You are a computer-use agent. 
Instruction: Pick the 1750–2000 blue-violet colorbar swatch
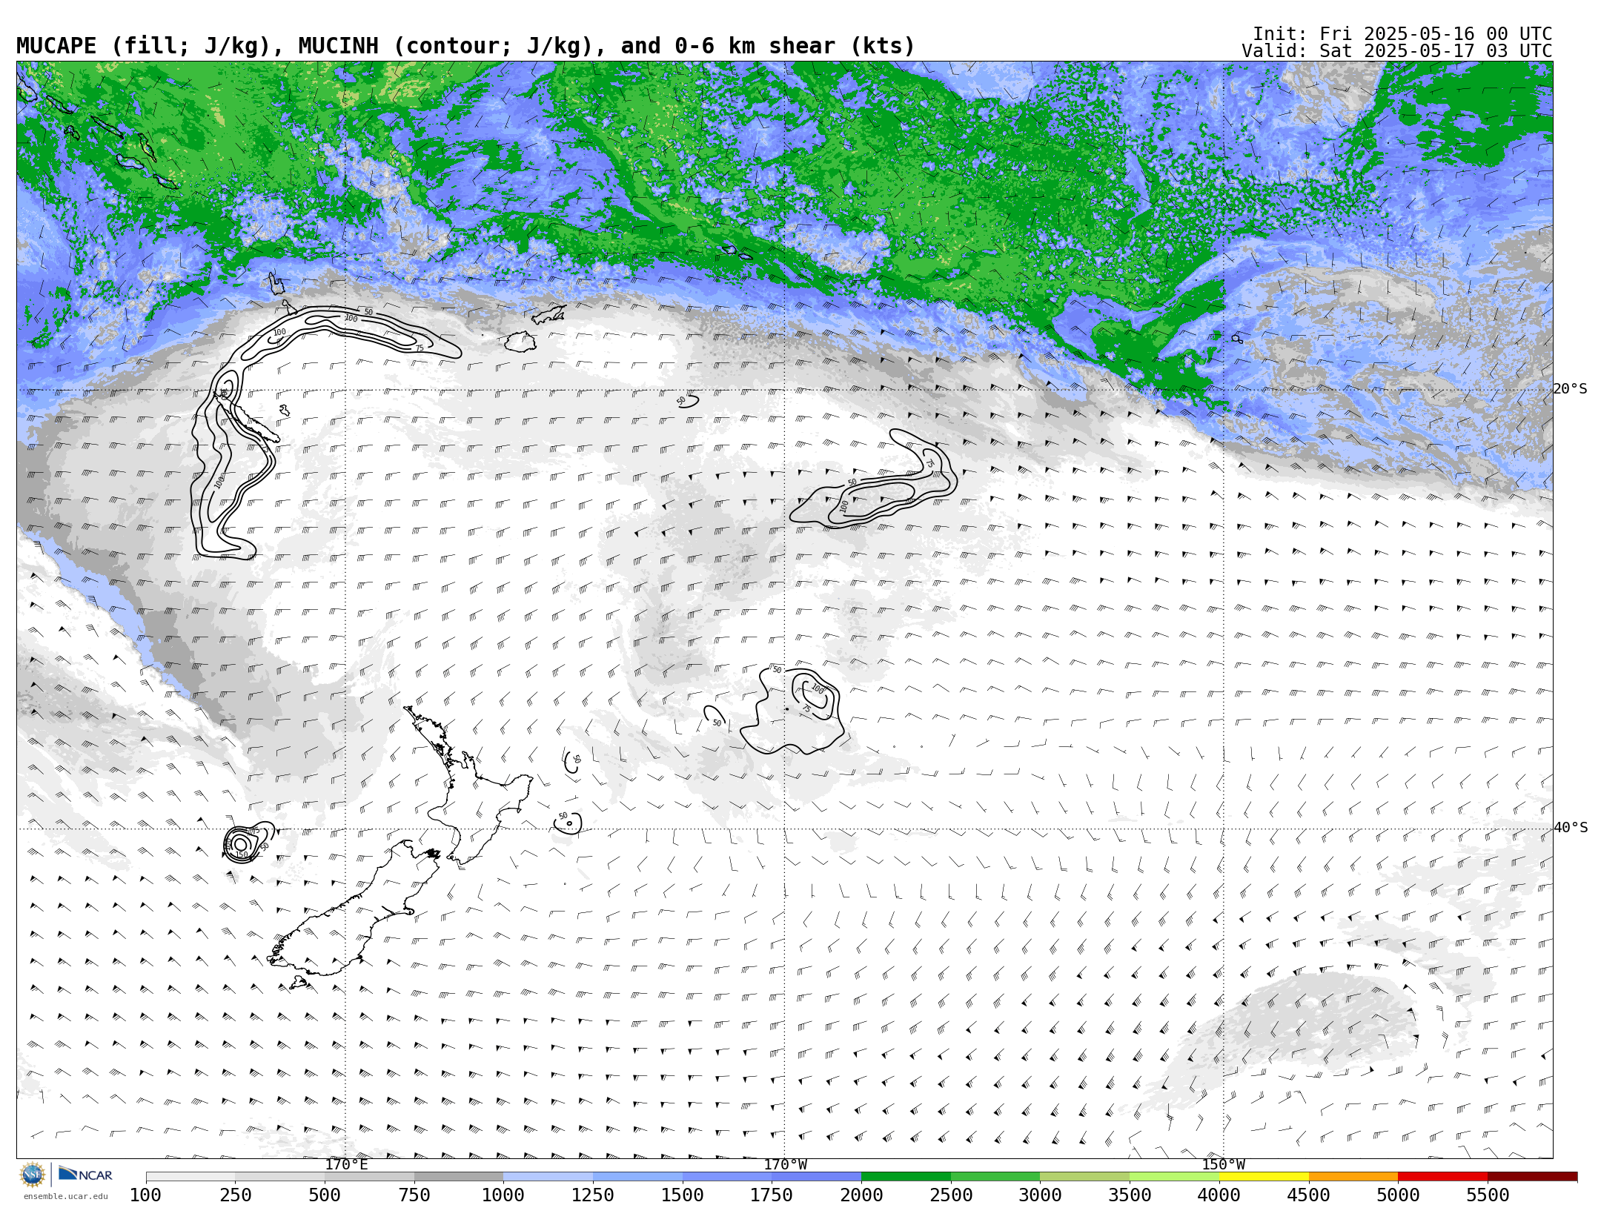tap(817, 1177)
